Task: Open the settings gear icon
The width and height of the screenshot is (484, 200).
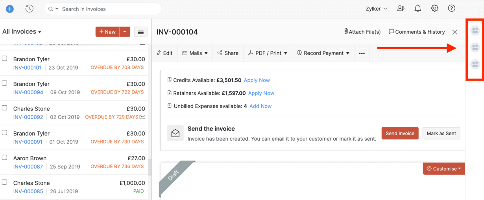Action: tap(434, 8)
